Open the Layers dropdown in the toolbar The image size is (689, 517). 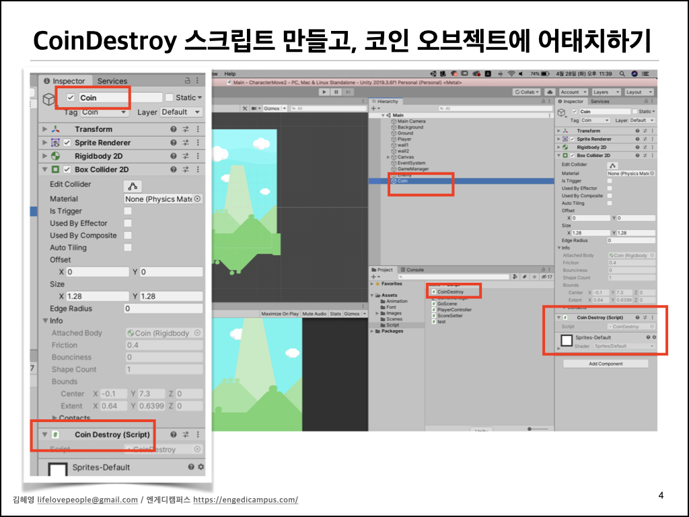606,92
